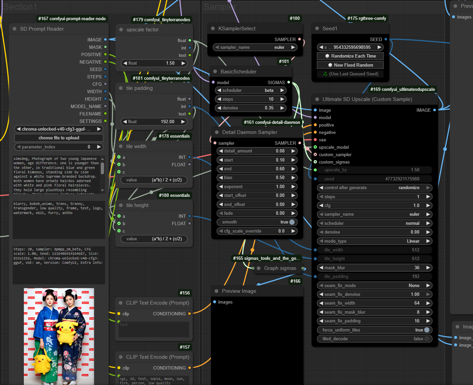
Task: Collapse the upscale factor node dot
Action: (121, 30)
